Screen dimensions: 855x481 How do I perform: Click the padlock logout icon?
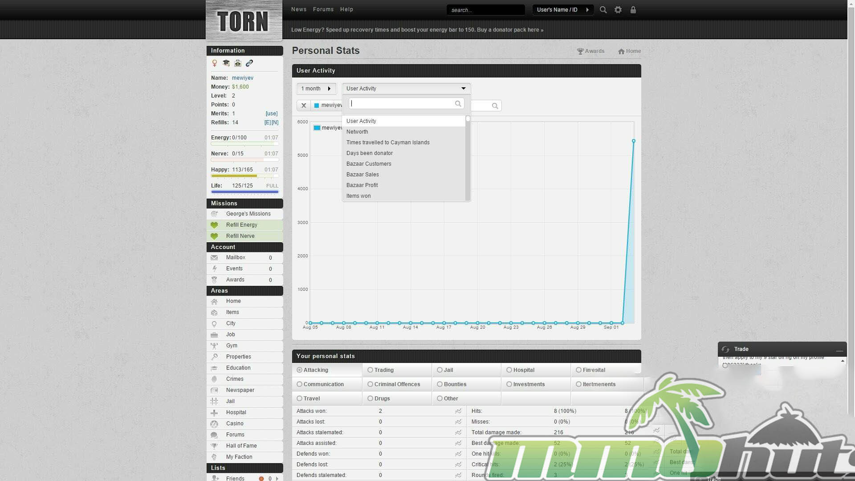633,10
